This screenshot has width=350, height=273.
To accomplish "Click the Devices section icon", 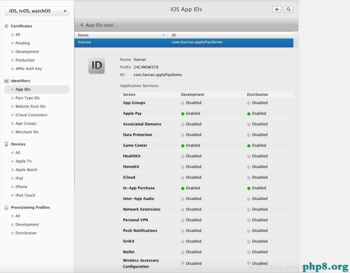I will pos(6,144).
